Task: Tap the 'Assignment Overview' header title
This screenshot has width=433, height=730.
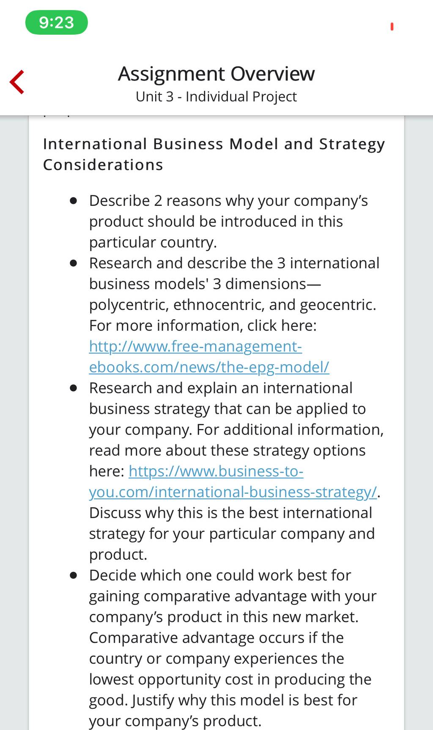Action: click(x=216, y=74)
